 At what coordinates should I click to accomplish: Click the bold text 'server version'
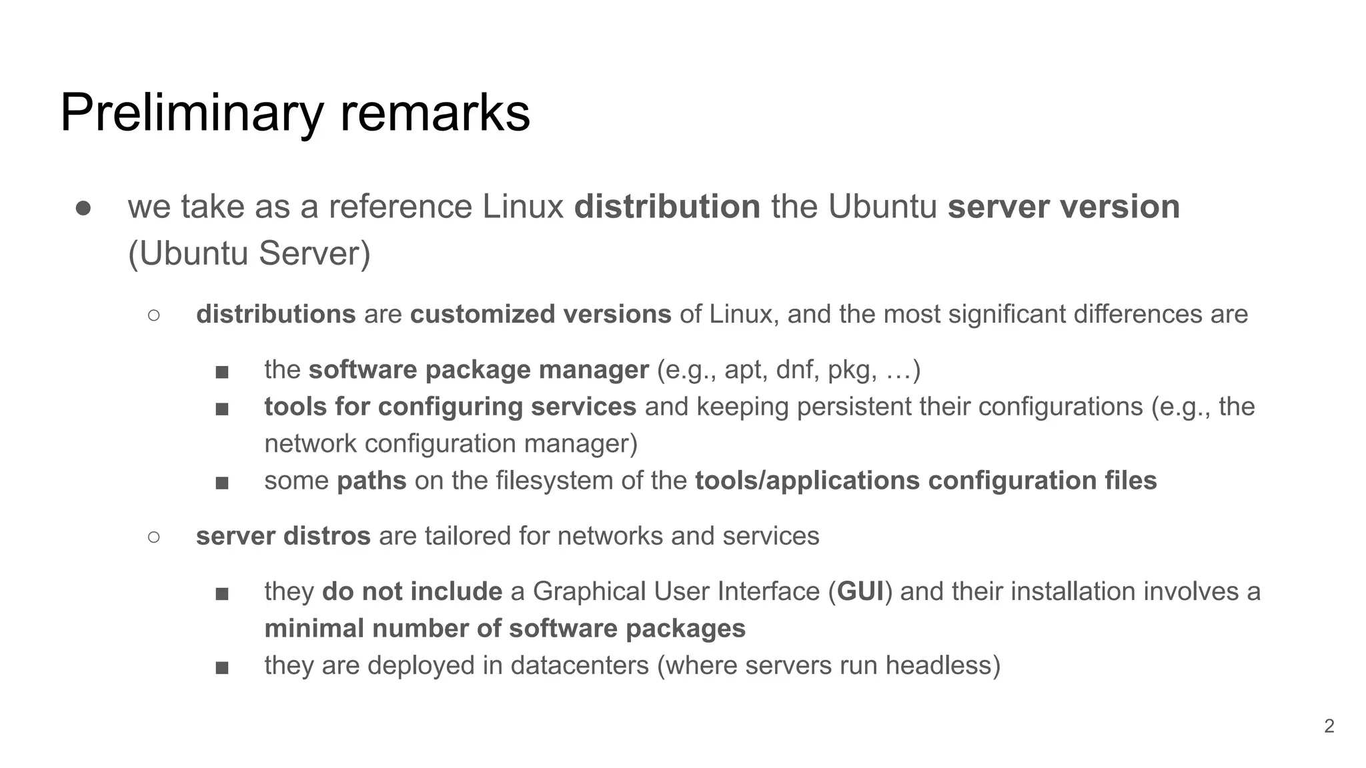tap(1063, 207)
